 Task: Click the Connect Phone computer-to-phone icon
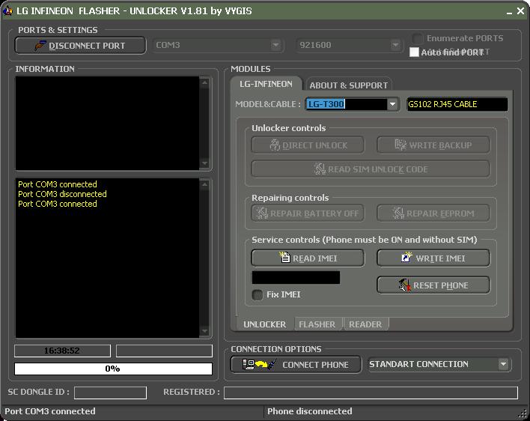click(x=260, y=365)
